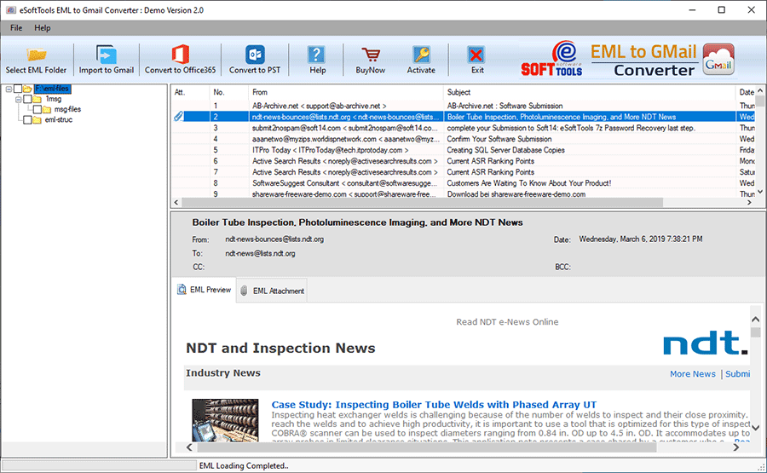The height and width of the screenshot is (473, 767).
Task: Follow the More News link
Action: (x=692, y=373)
